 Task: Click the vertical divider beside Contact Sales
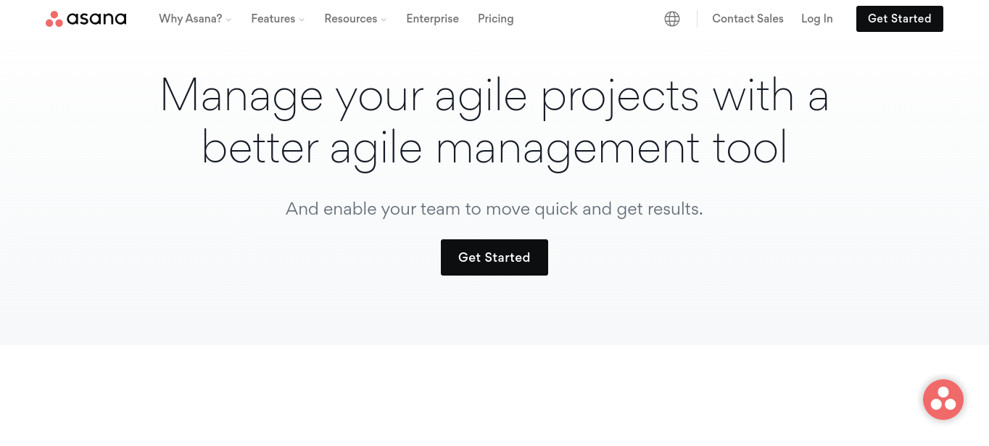click(697, 19)
